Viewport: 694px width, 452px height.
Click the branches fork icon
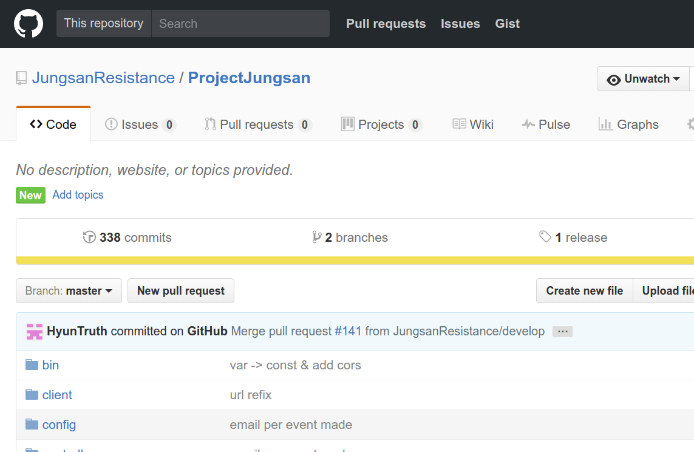coord(316,238)
